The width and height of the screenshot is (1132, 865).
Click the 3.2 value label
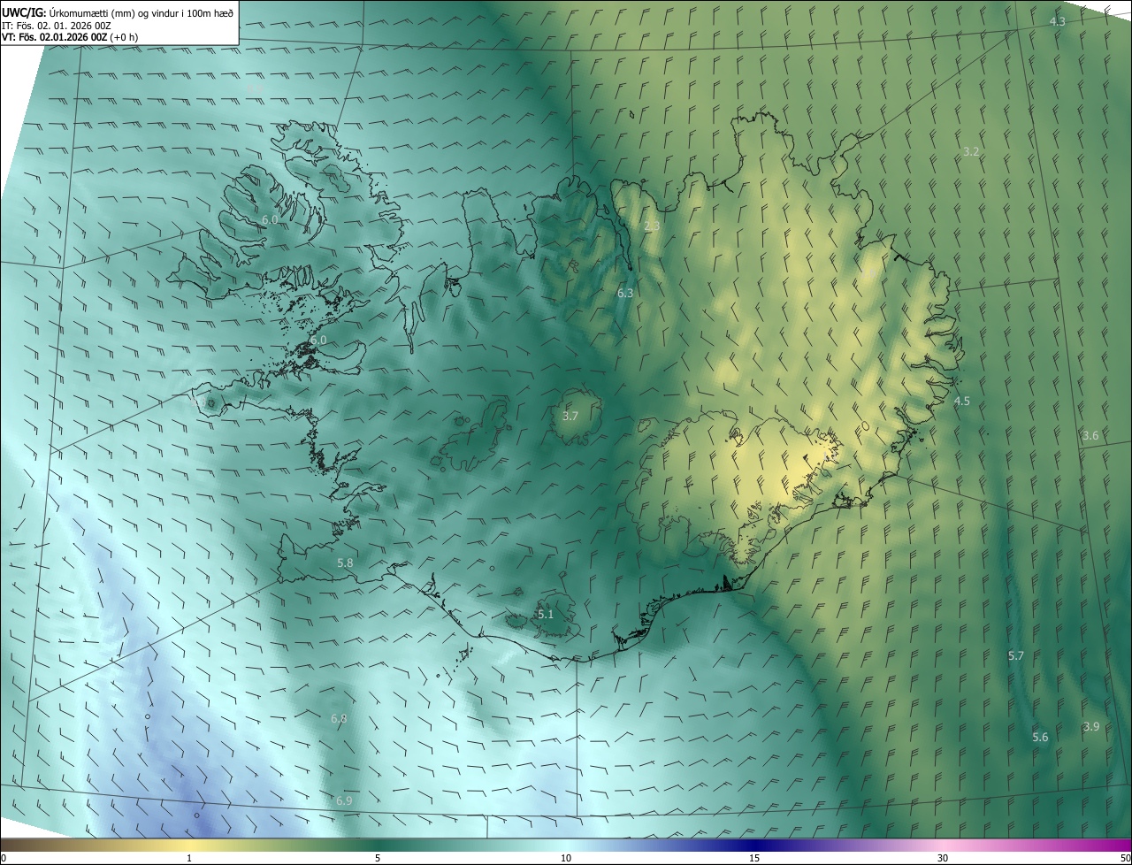pos(971,152)
